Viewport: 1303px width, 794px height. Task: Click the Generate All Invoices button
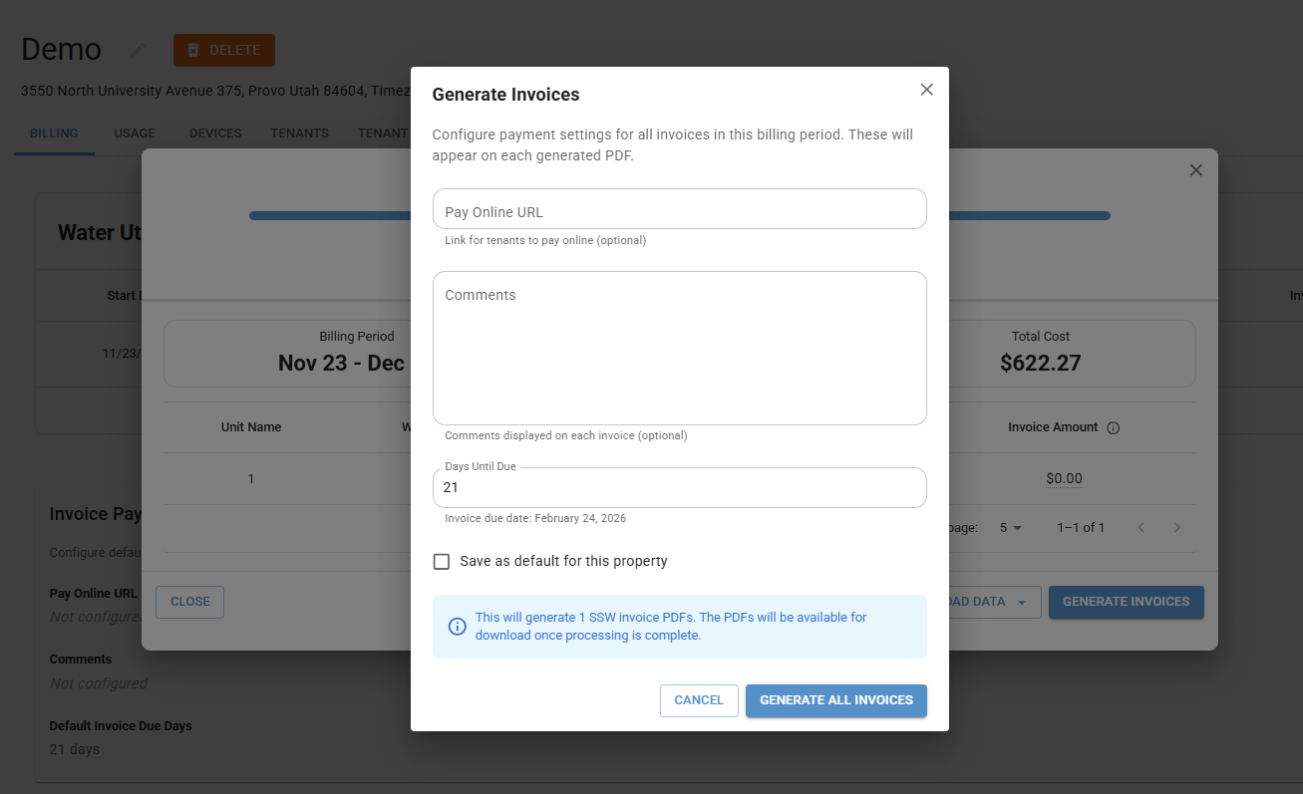835,700
